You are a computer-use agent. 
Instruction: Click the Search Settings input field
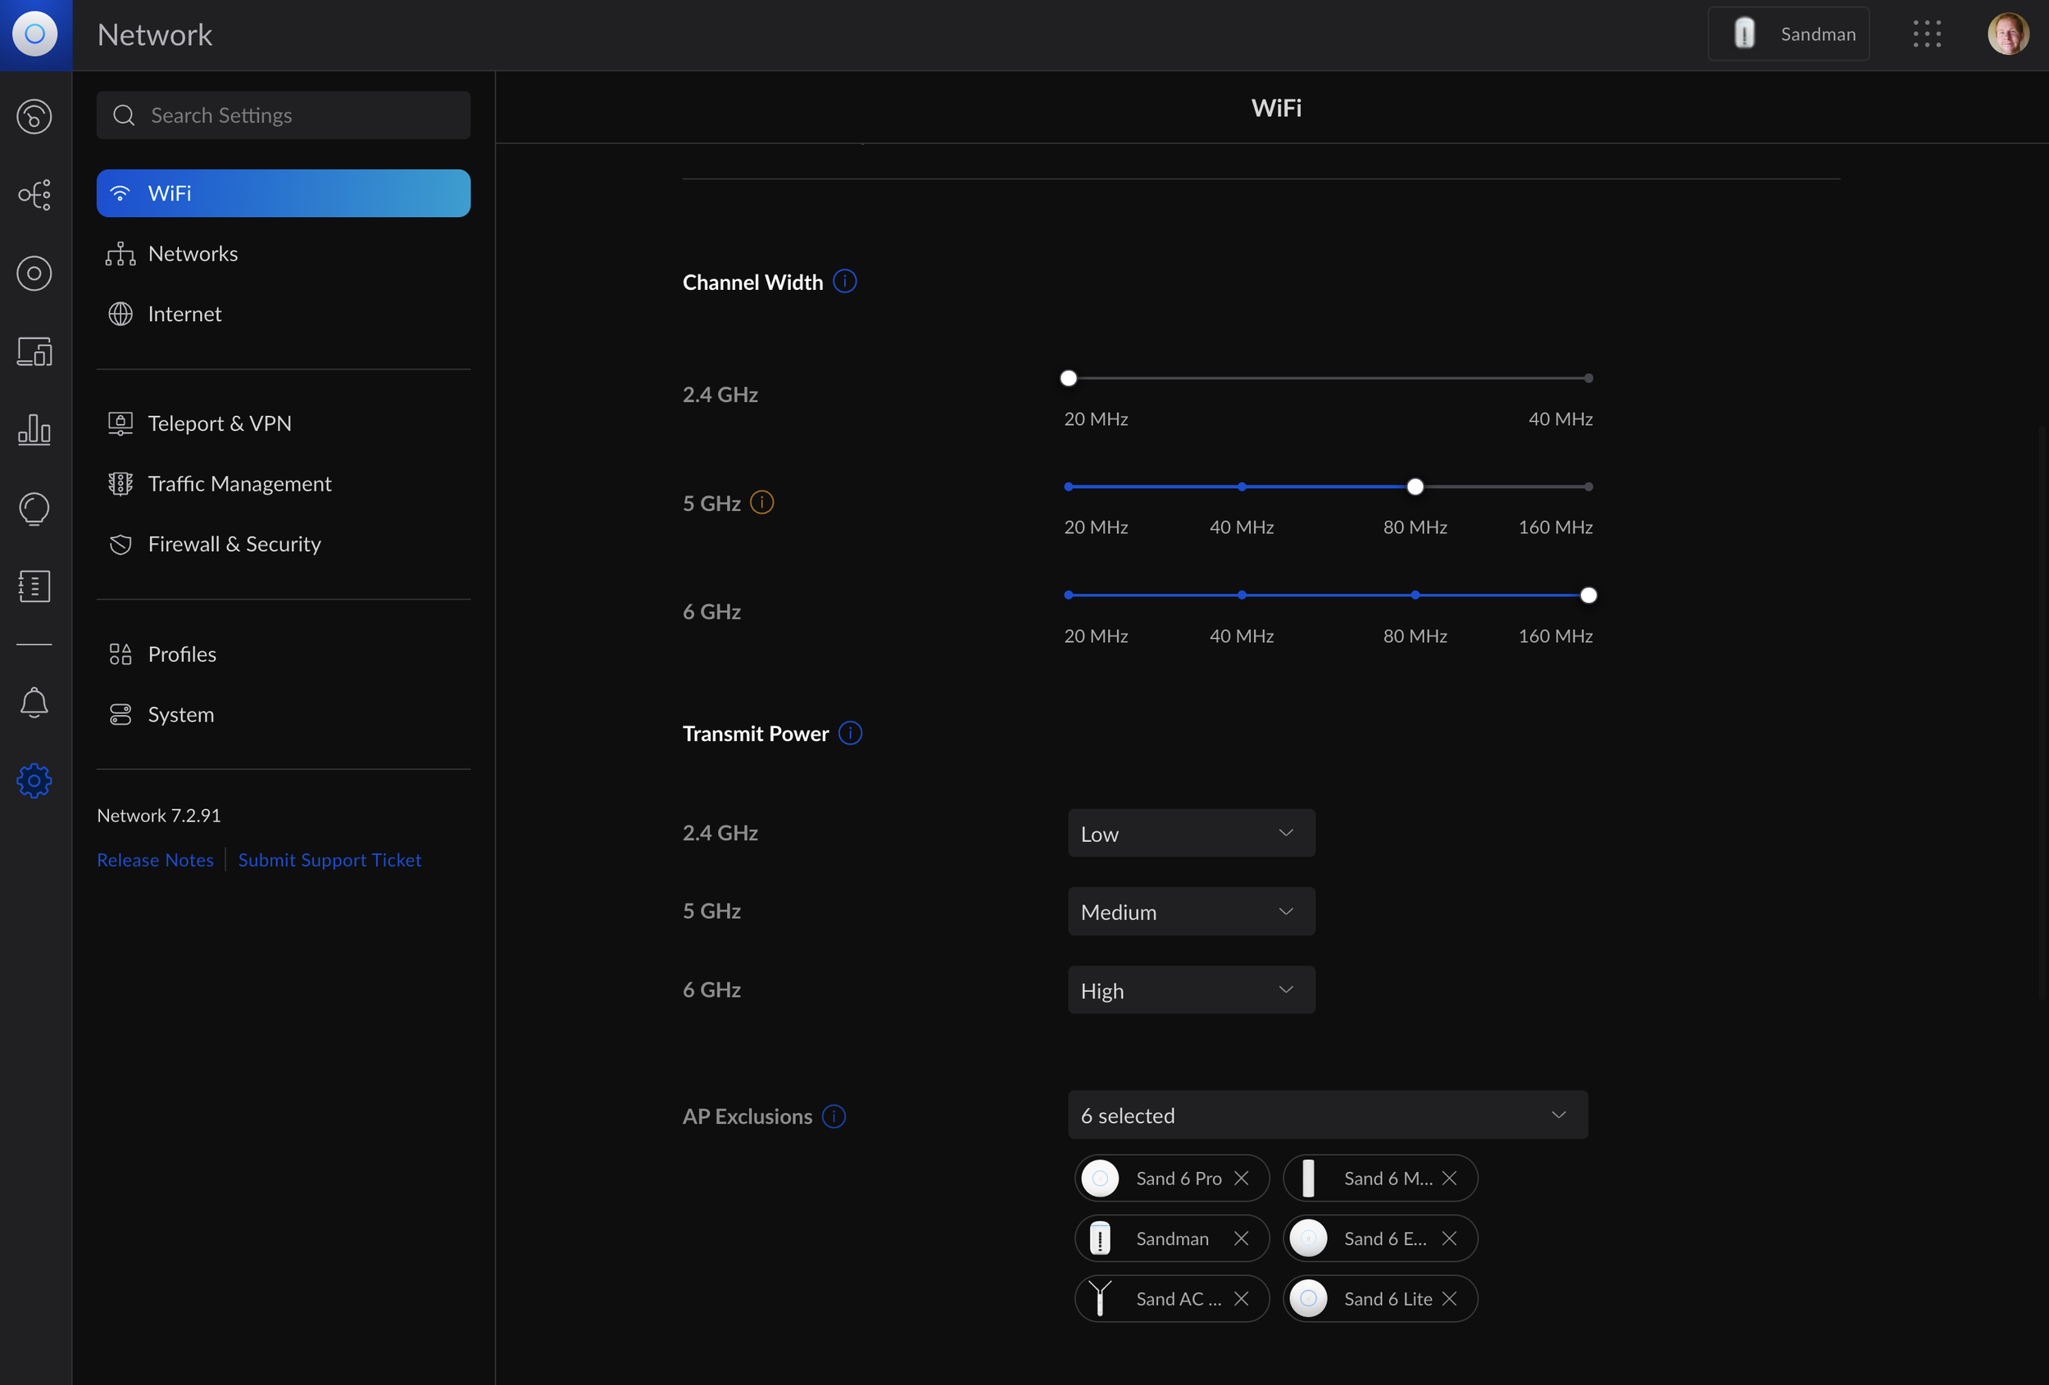pos(283,115)
